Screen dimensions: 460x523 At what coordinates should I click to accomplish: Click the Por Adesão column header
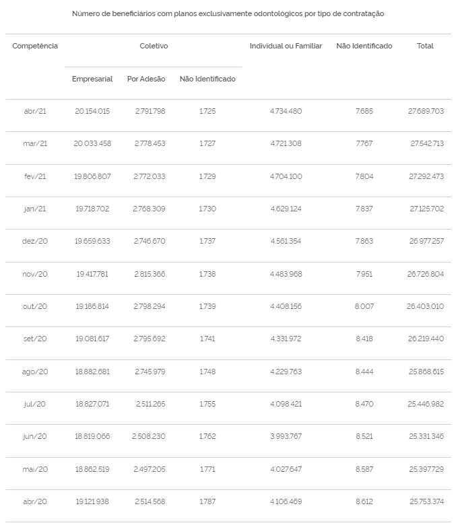coord(146,79)
